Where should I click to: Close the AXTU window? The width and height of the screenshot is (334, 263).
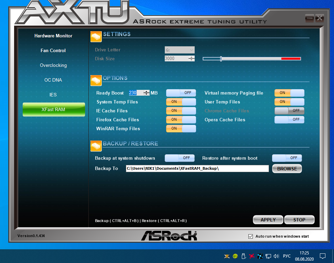[x=320, y=18]
